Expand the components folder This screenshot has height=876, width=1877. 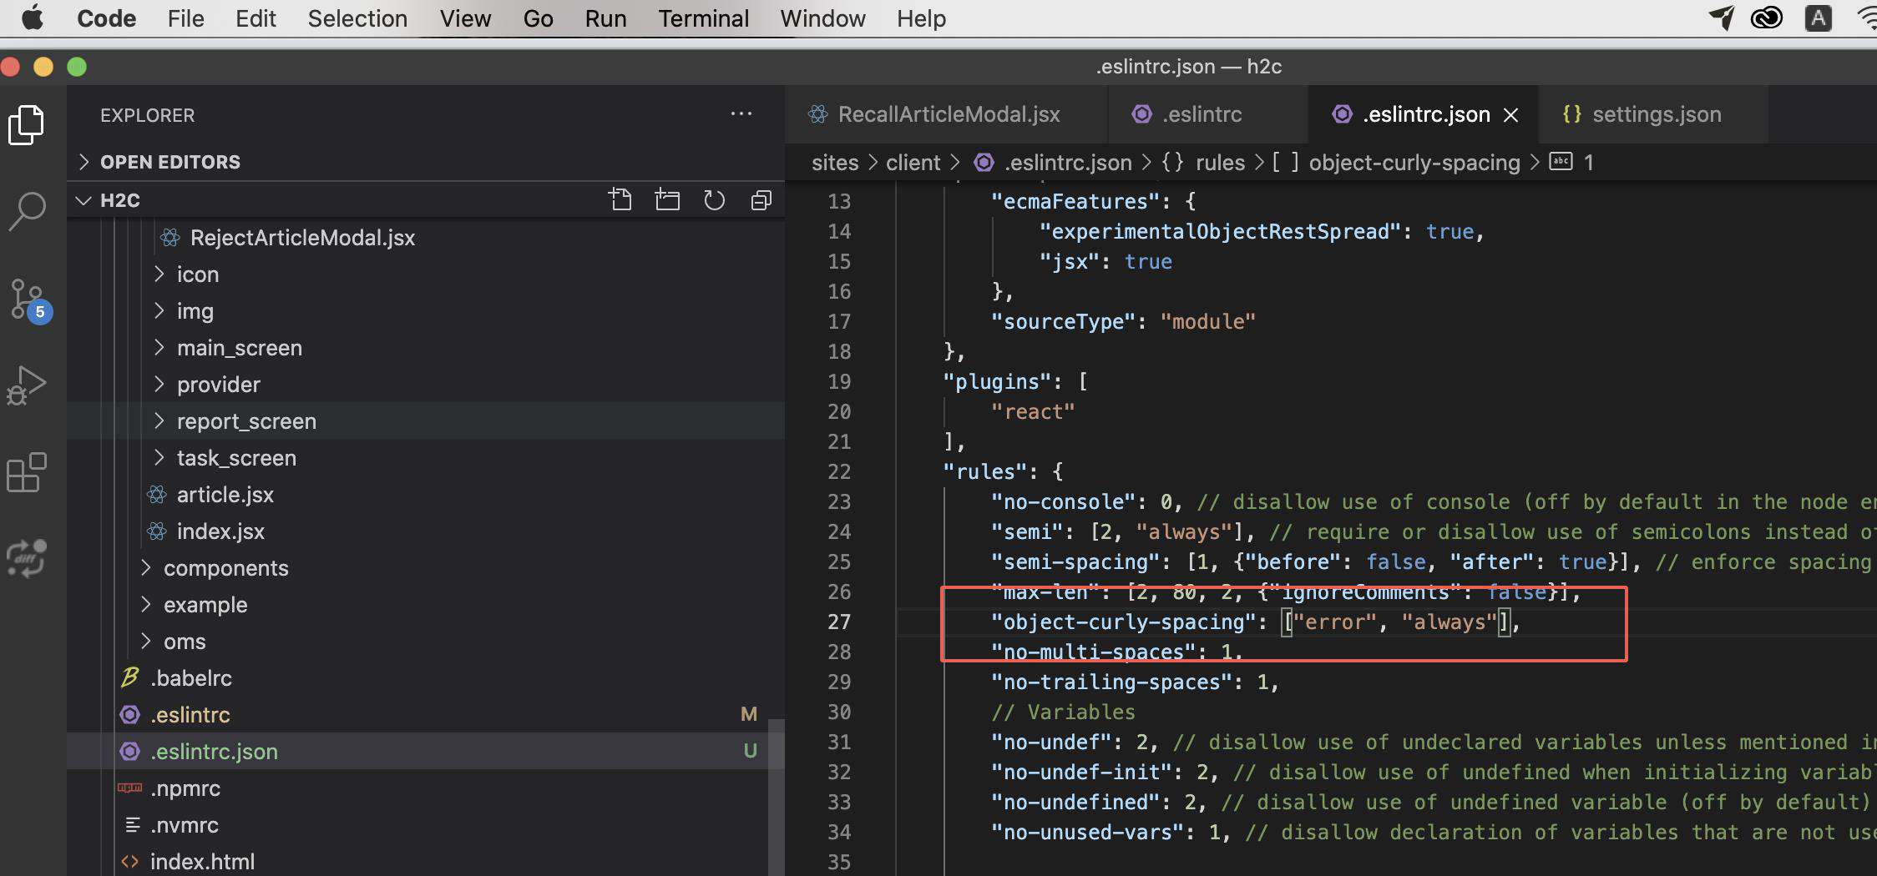[x=225, y=568]
